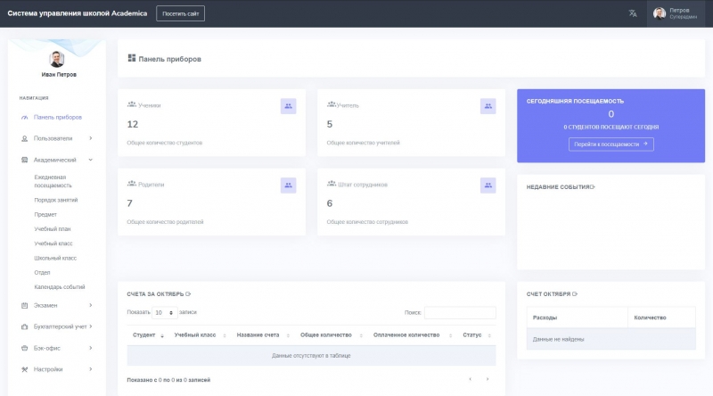
Task: Click the purple Учитель card icon
Action: click(488, 106)
